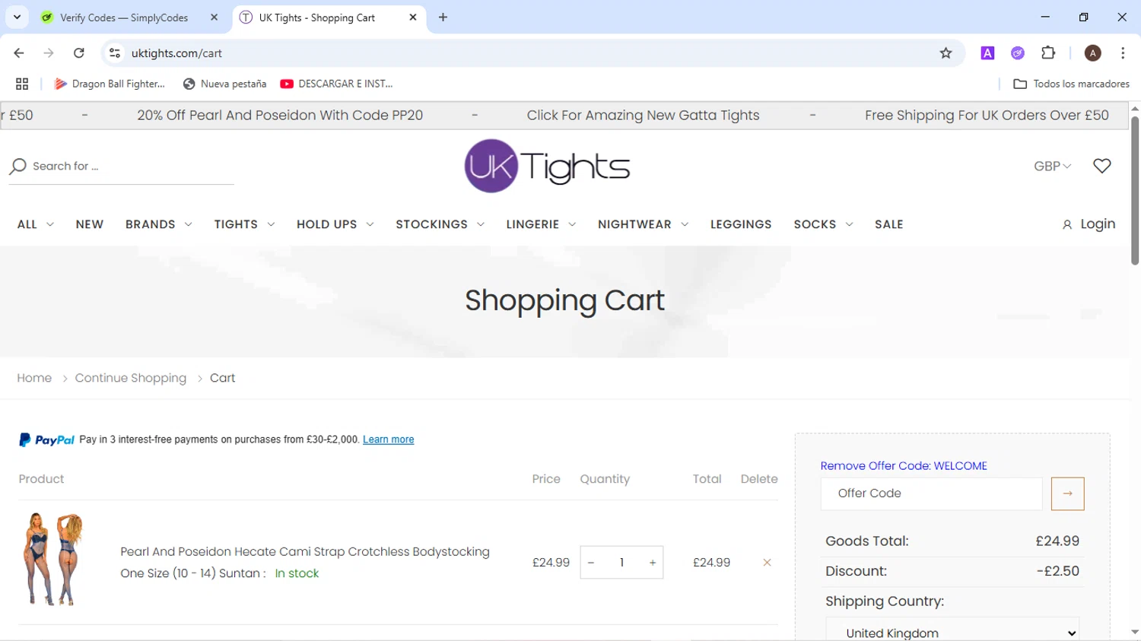Image resolution: width=1141 pixels, height=641 pixels.
Task: Click the page's vertical scrollbar thumb
Action: [x=1135, y=190]
